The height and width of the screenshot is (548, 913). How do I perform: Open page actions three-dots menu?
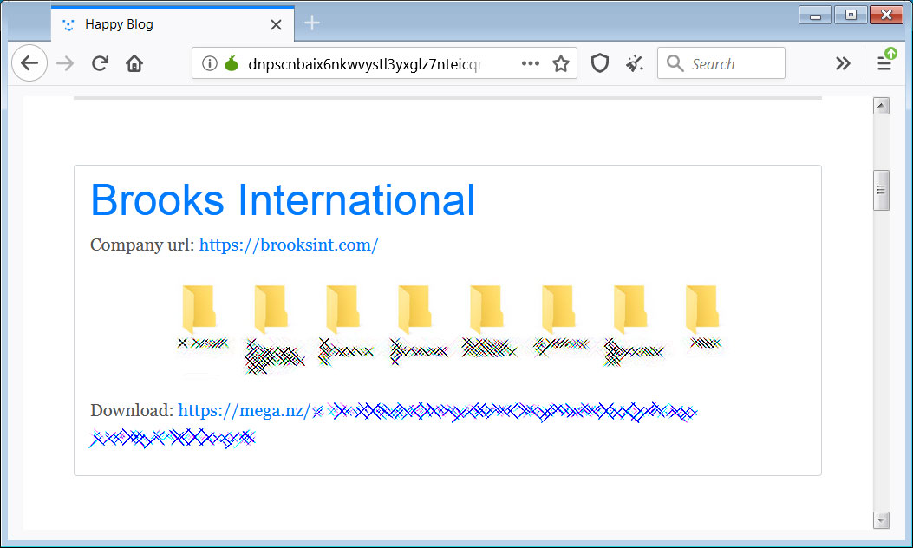tap(531, 63)
